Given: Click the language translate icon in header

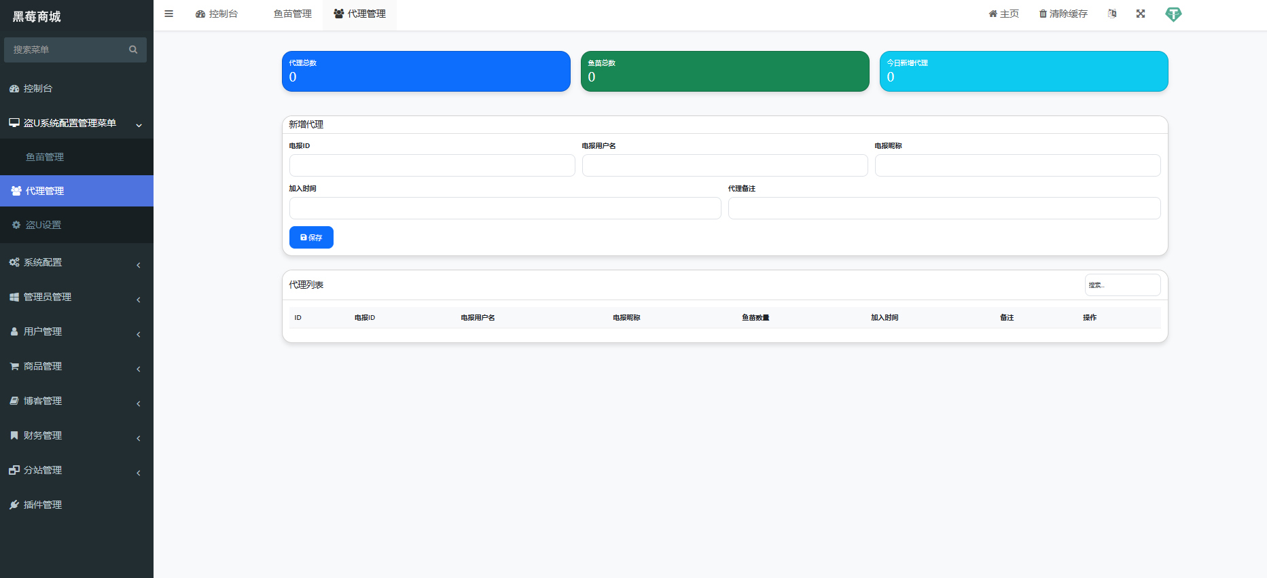Looking at the screenshot, I should (x=1112, y=14).
